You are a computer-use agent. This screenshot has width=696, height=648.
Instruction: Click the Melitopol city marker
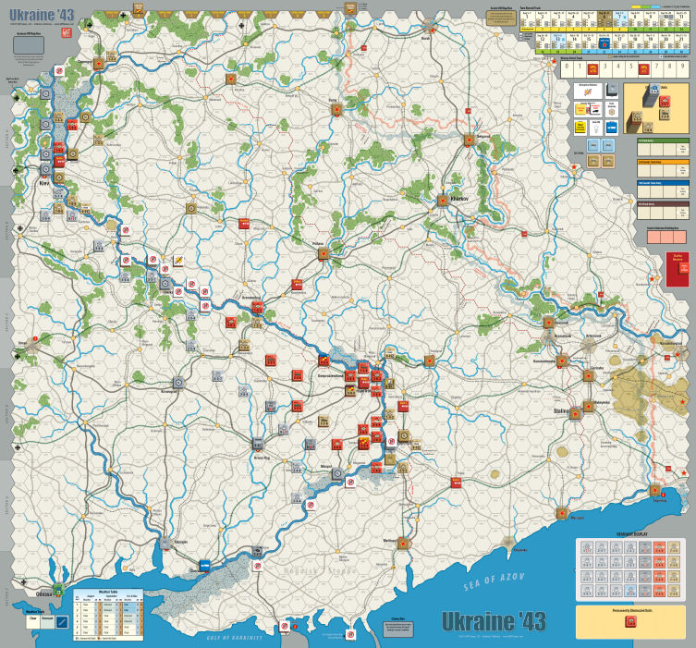(403, 543)
